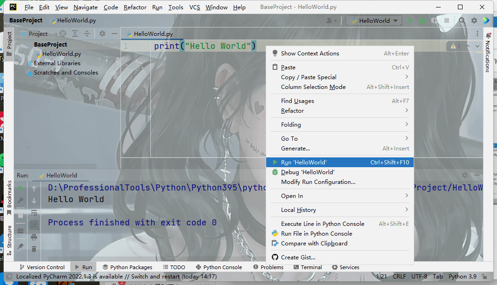
Task: Toggle Column Selection Mode in context menu
Action: (340, 87)
